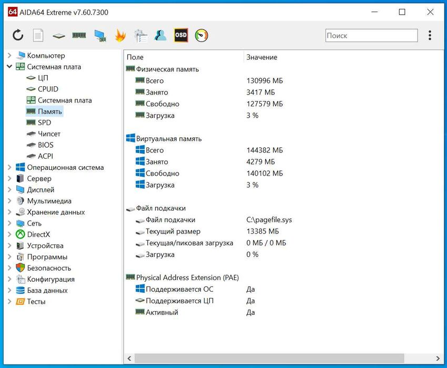Expand the Операционная система node
The height and width of the screenshot is (368, 447).
[x=9, y=167]
